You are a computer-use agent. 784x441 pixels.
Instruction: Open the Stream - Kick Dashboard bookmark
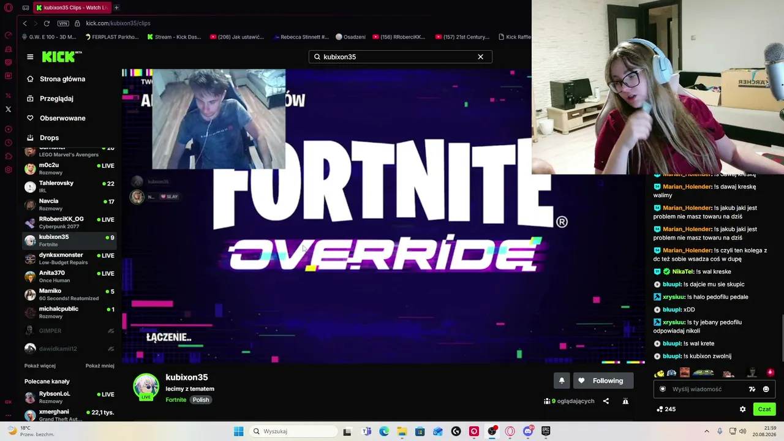[174, 37]
